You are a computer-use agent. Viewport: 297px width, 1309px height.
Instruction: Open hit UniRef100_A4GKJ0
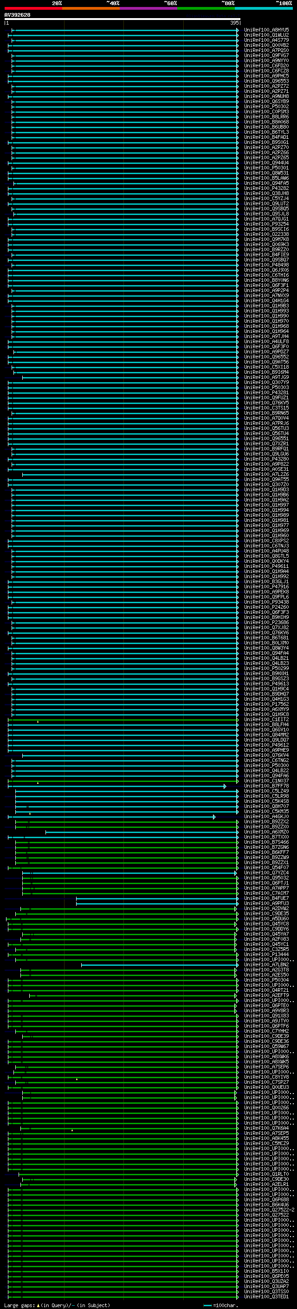[x=266, y=817]
